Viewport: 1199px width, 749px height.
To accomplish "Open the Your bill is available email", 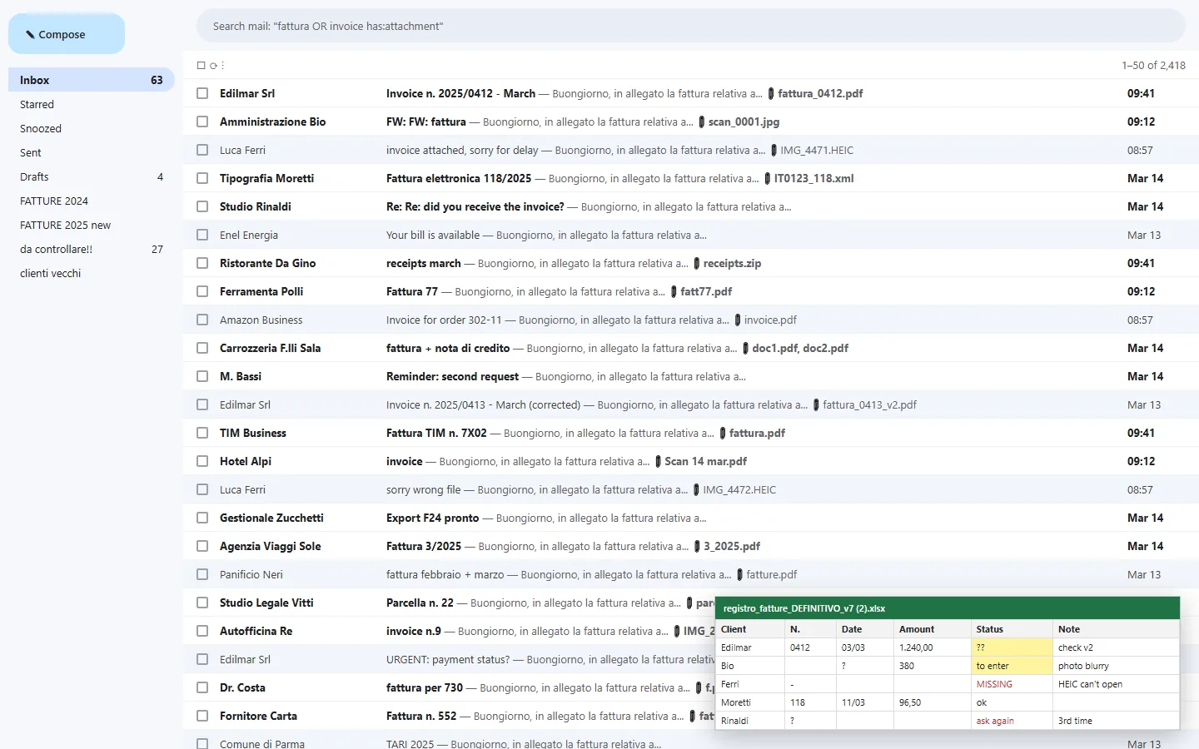I will coord(690,235).
